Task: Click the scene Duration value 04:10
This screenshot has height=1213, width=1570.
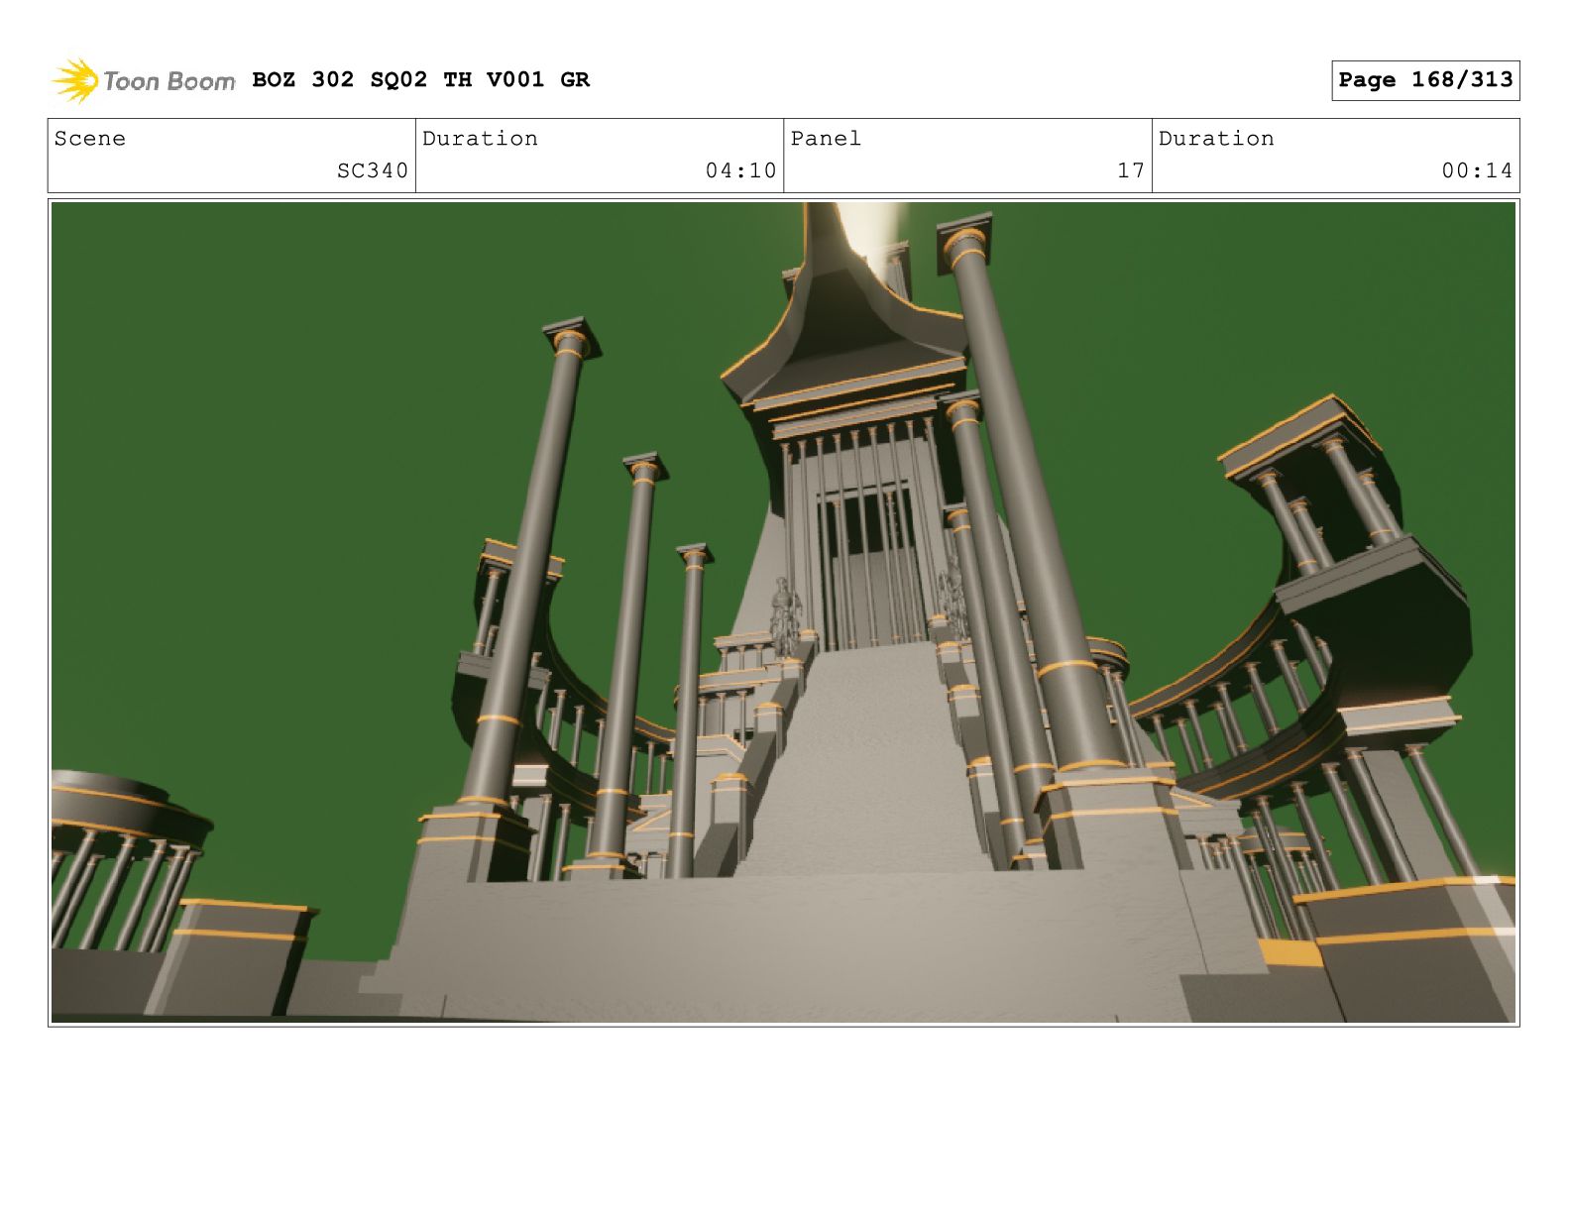Action: coord(740,170)
